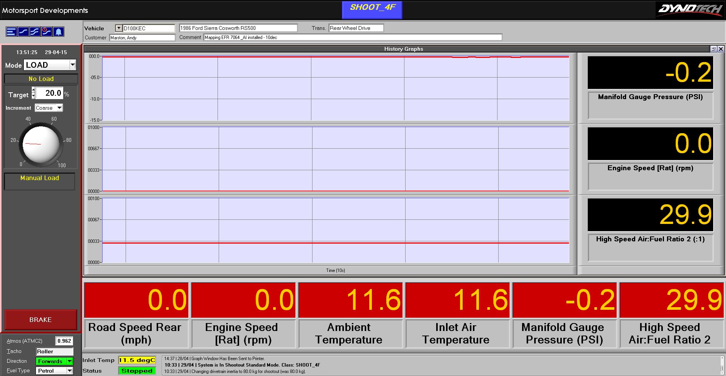Click the single curve graph icon
The width and height of the screenshot is (726, 376).
click(x=23, y=32)
